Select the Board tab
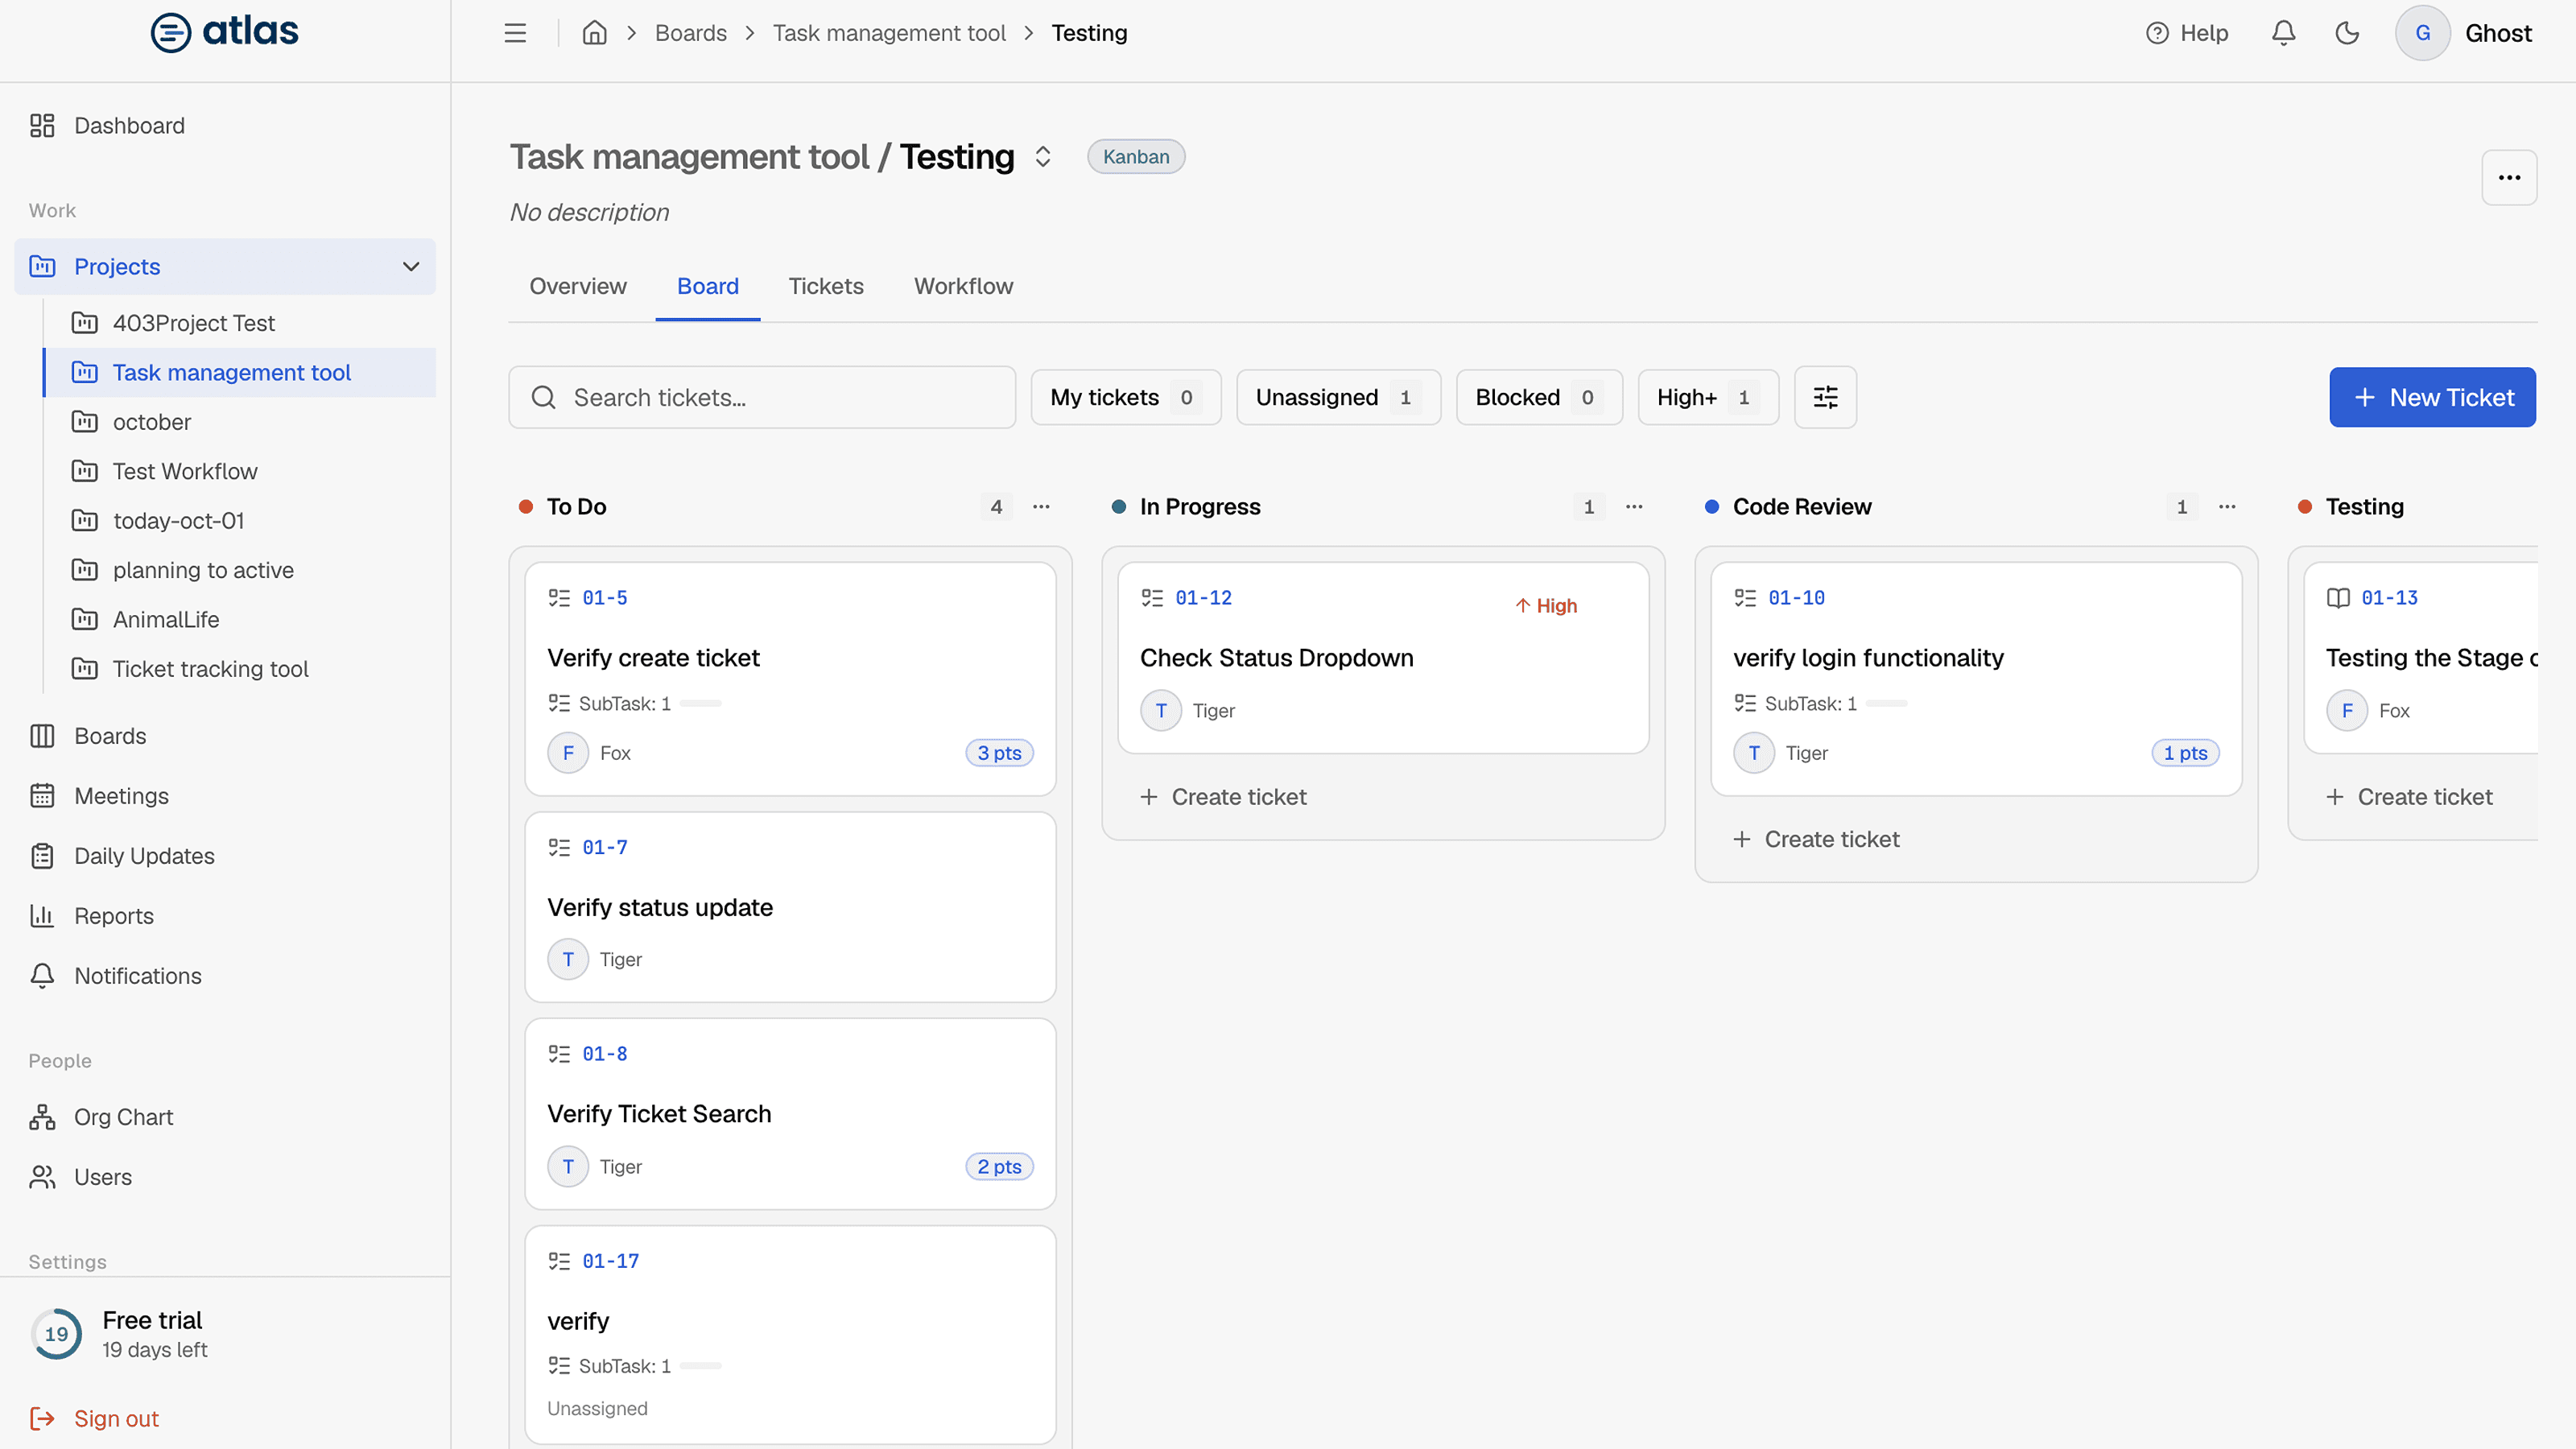2576x1449 pixels. (x=708, y=287)
